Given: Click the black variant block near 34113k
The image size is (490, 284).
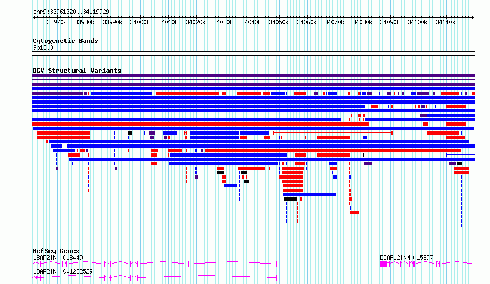Looking at the screenshot, I should coord(460,164).
